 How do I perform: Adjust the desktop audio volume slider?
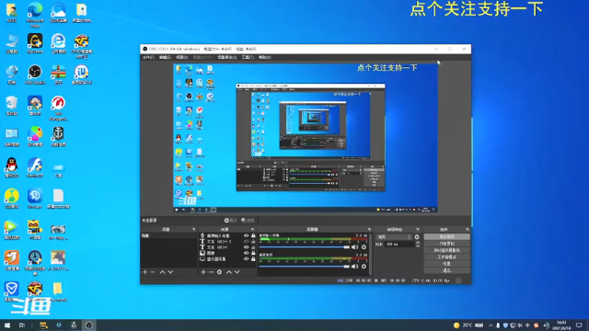coord(305,267)
